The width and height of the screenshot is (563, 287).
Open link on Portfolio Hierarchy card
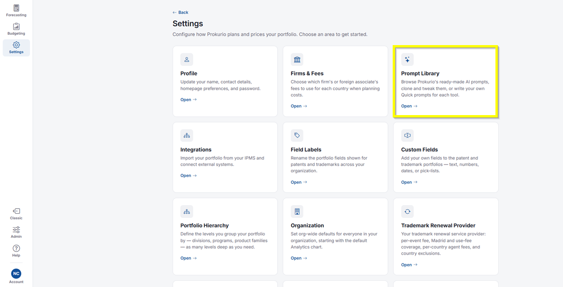[x=189, y=258]
